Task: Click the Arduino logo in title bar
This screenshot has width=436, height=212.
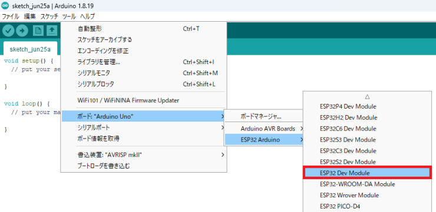Action: pos(5,5)
